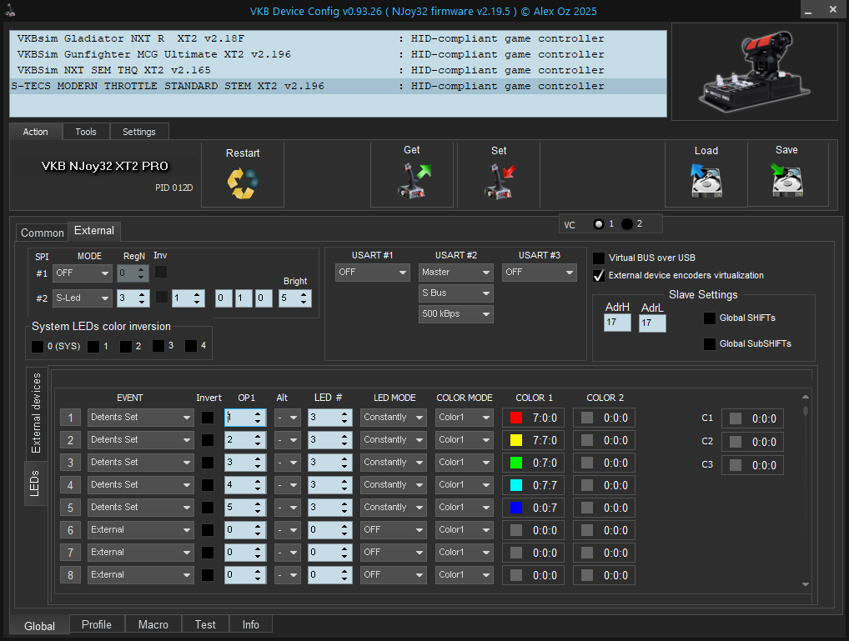The width and height of the screenshot is (849, 641).
Task: Open LED MODE dropdown for row 6
Action: tap(393, 530)
